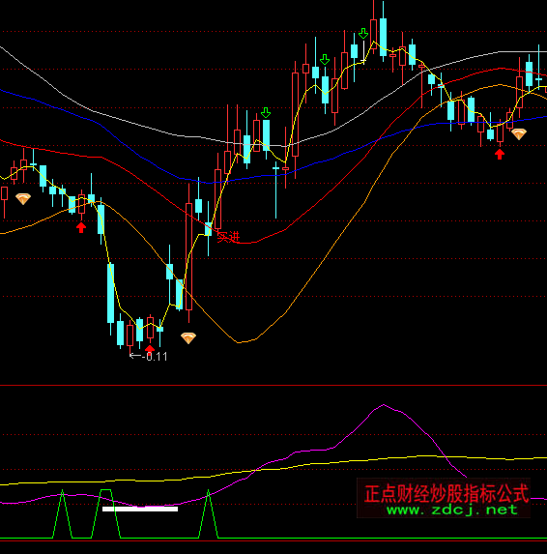The width and height of the screenshot is (547, 554).
Task: Click the red up arrow near the right edge
Action: point(500,154)
